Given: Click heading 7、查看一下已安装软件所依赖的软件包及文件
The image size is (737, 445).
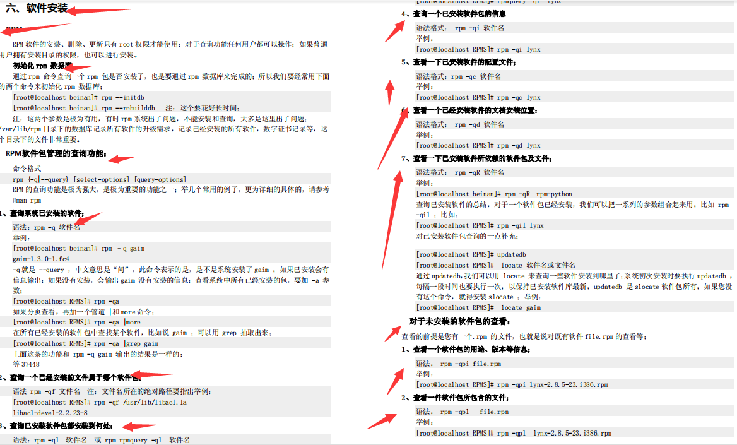Looking at the screenshot, I should 476,158.
